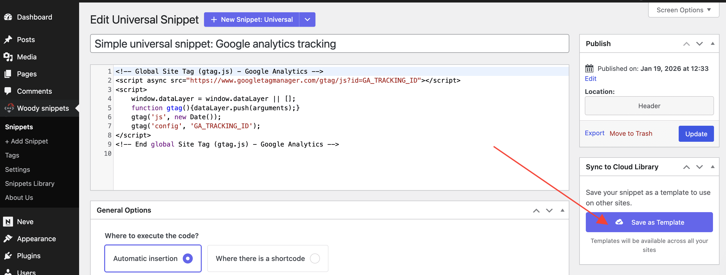This screenshot has height=275, width=726.
Task: Open the New Snippet type dropdown arrow
Action: point(307,20)
